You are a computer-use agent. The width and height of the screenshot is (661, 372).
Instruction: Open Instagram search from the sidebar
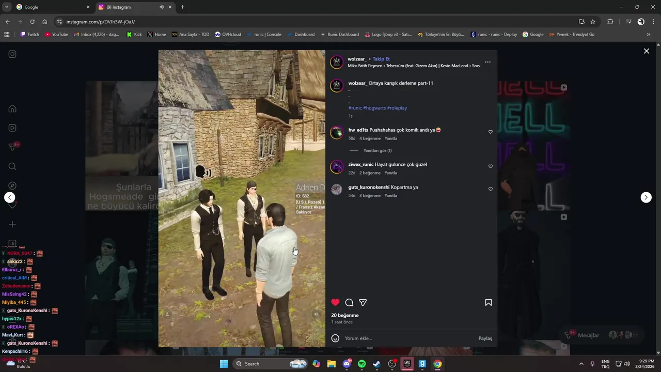point(12,166)
